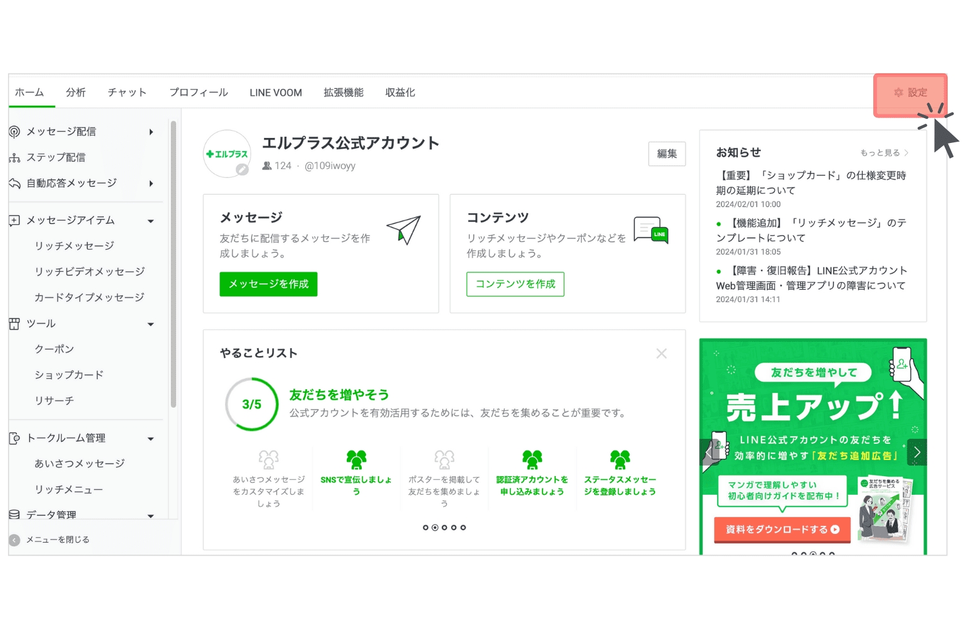Open リッチメッセージ in sidebar

(75, 246)
